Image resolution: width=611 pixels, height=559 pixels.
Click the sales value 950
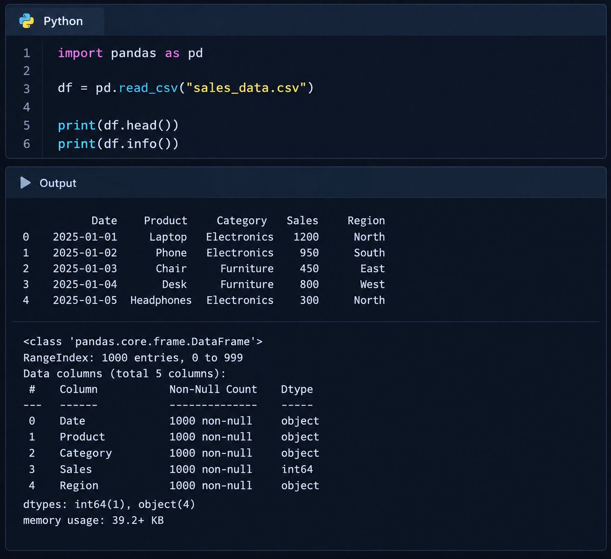pos(309,253)
